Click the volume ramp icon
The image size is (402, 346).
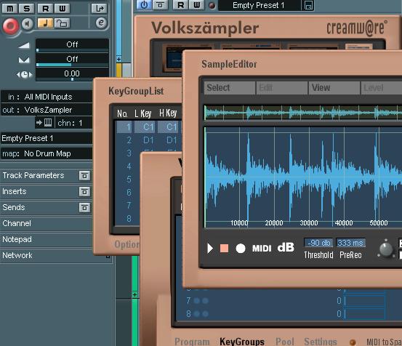[x=24, y=45]
